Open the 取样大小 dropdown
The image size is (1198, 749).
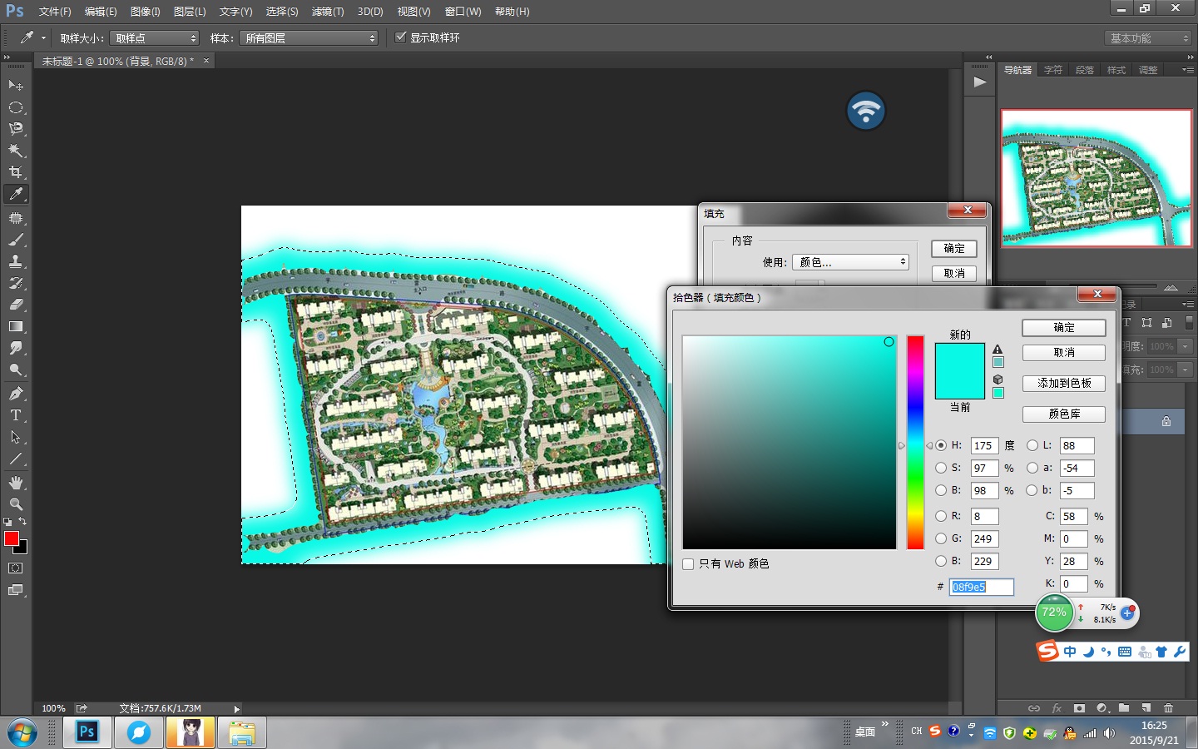[x=155, y=38]
